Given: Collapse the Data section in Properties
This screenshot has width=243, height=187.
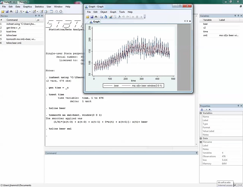Looking at the screenshot, I should 201,138.
